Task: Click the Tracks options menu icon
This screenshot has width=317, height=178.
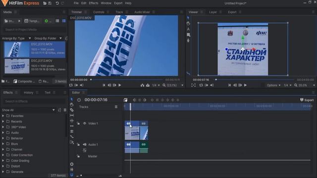Action: click(x=116, y=107)
